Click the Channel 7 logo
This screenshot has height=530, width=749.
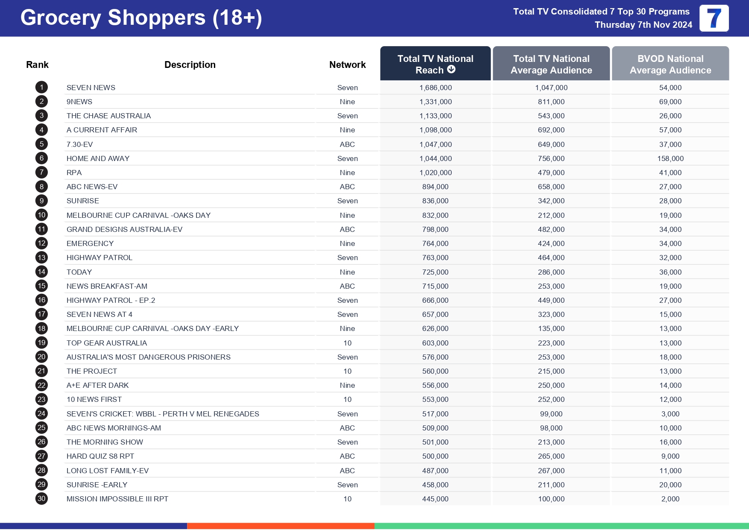[x=714, y=18]
